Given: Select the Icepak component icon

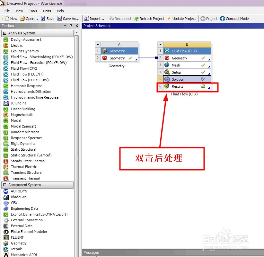Looking at the screenshot, I should point(6,249).
